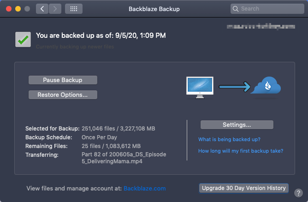The height and width of the screenshot is (202, 308).
Task: Click the green checkmark status icon
Action: 23,40
